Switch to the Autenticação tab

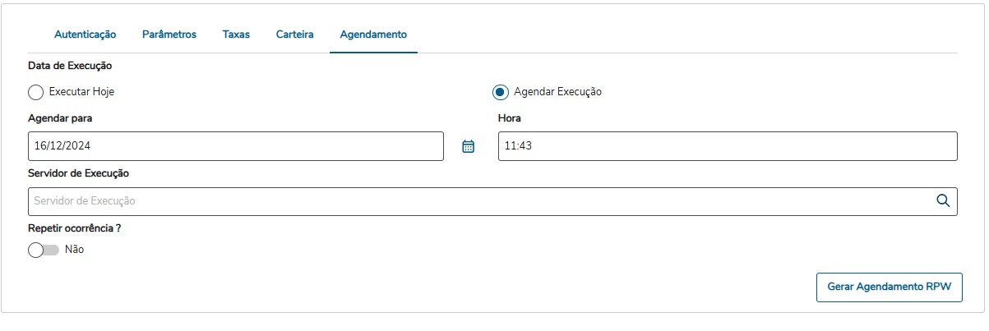85,34
